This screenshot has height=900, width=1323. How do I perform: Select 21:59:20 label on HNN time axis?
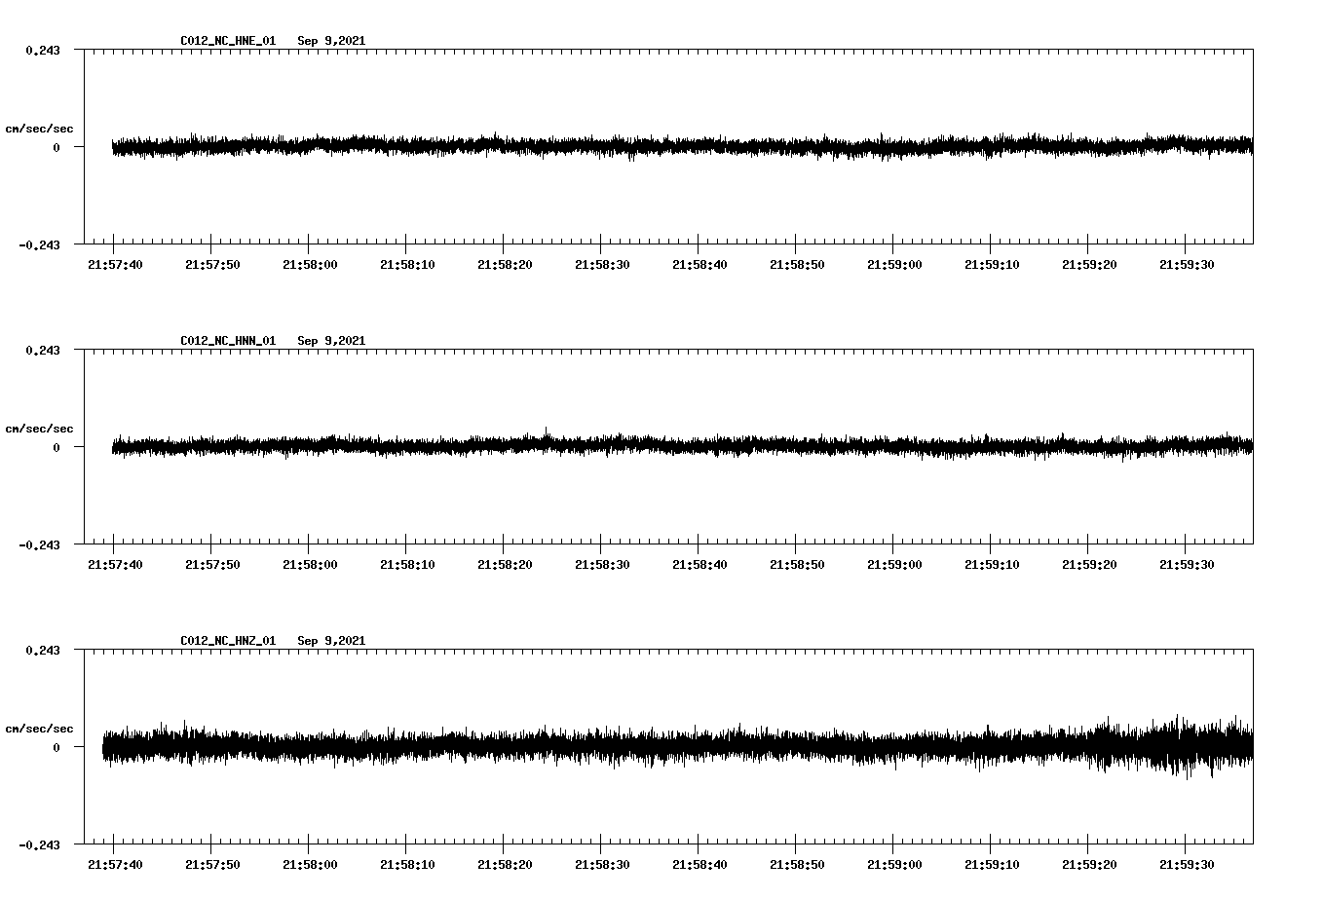pos(1089,564)
